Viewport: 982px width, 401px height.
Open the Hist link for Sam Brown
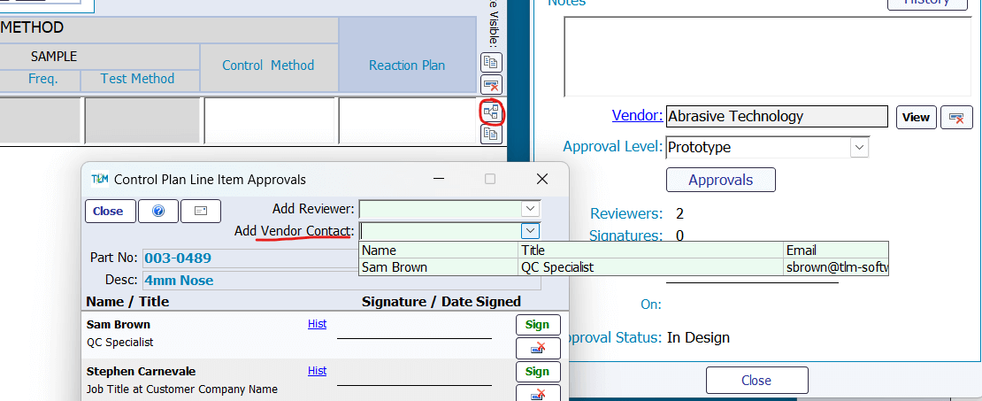[317, 325]
